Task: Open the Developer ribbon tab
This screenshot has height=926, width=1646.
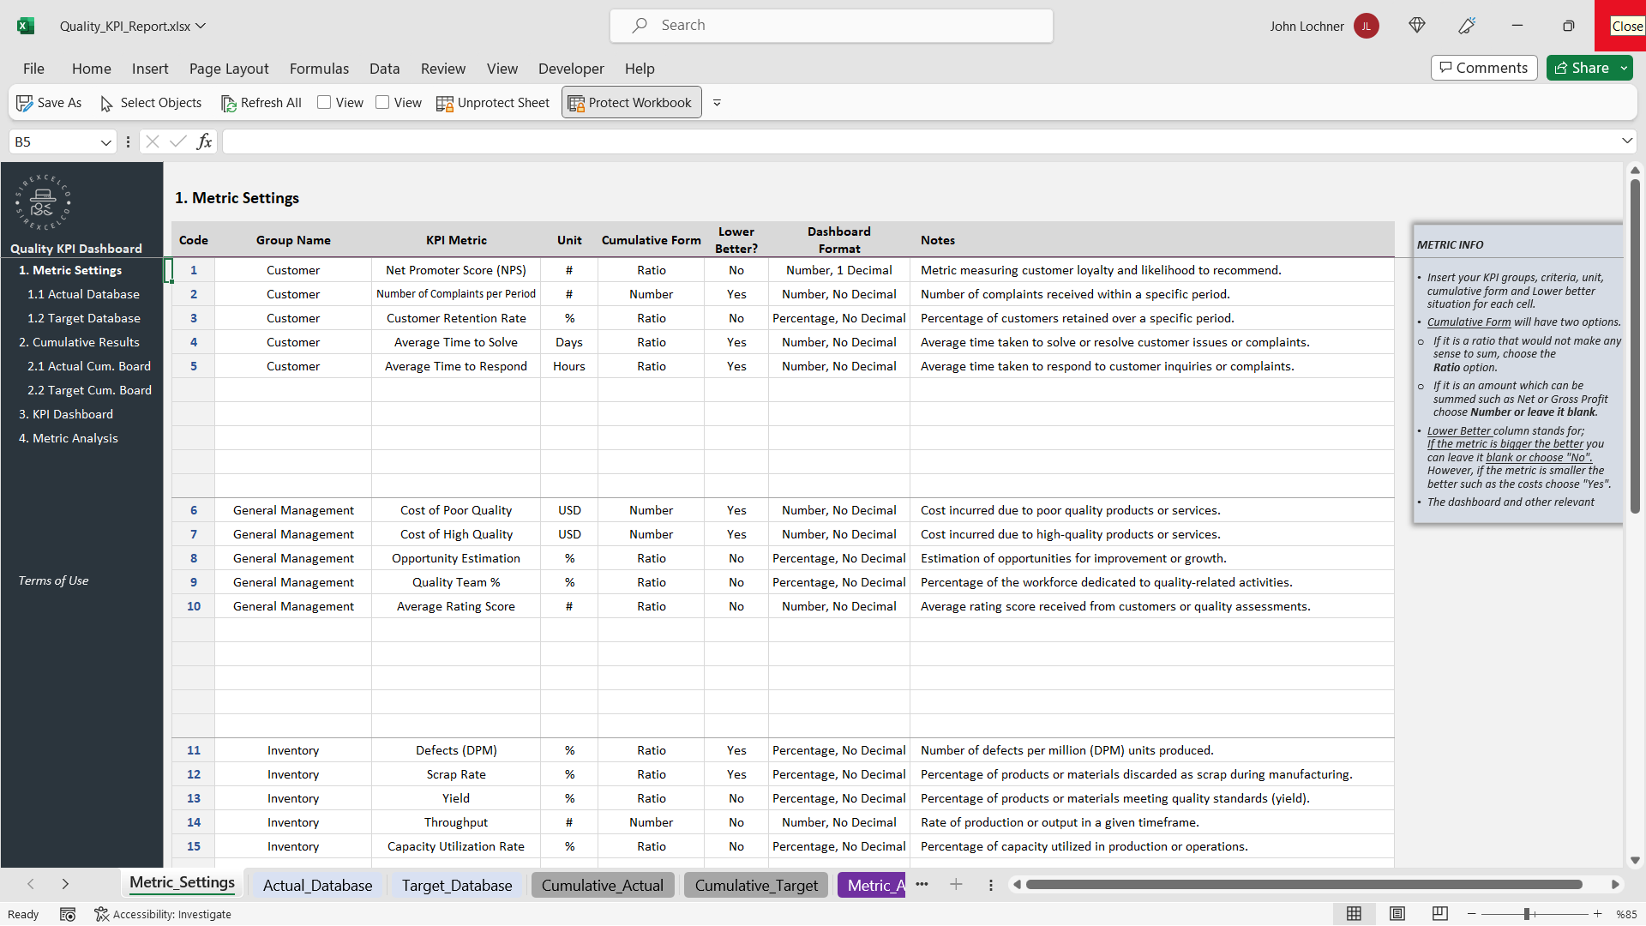Action: coord(571,69)
